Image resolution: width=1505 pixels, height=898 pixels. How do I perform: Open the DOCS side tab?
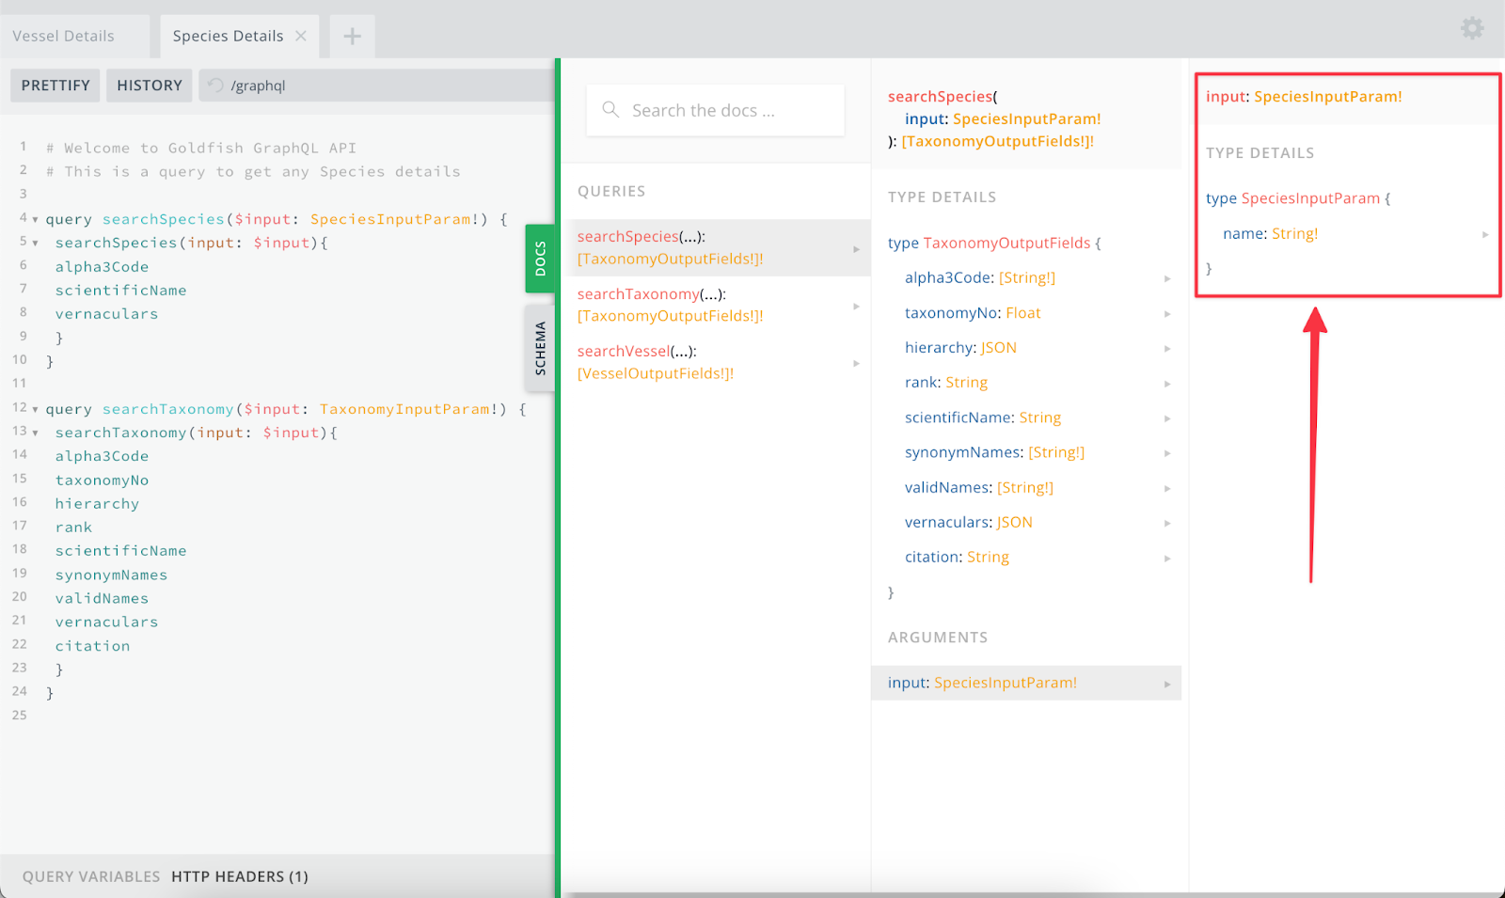[540, 259]
